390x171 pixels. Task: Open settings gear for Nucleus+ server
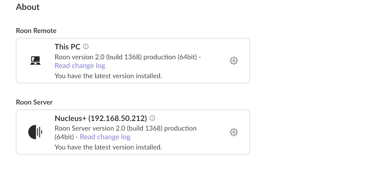(x=234, y=132)
